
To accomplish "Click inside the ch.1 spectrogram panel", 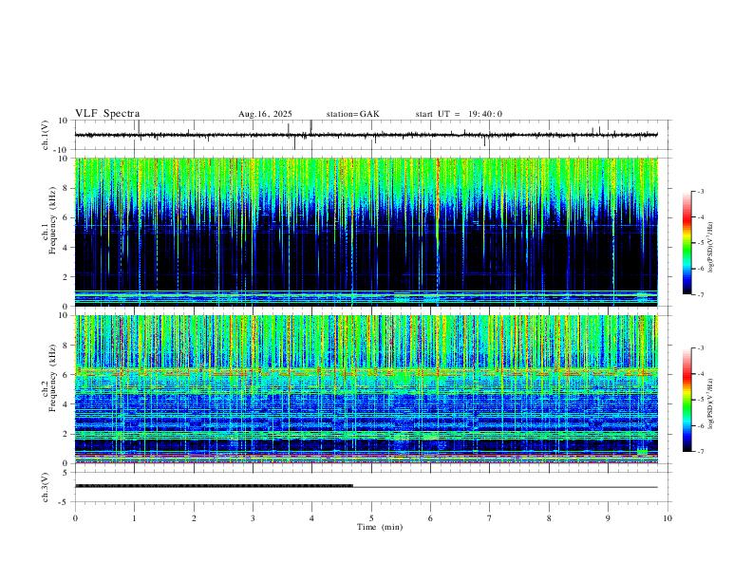I will (366, 232).
